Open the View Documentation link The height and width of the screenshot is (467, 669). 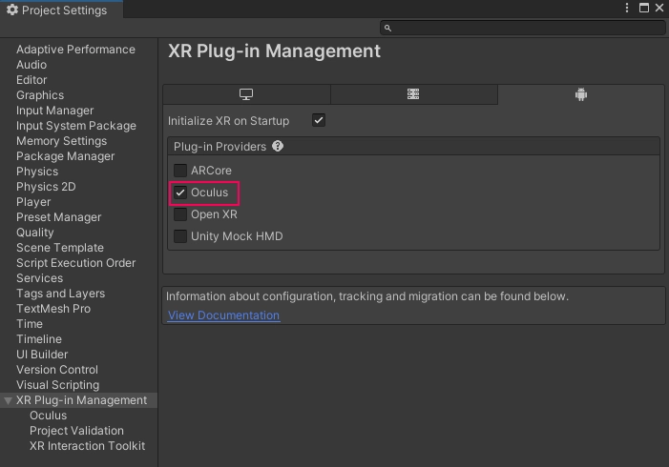click(223, 315)
